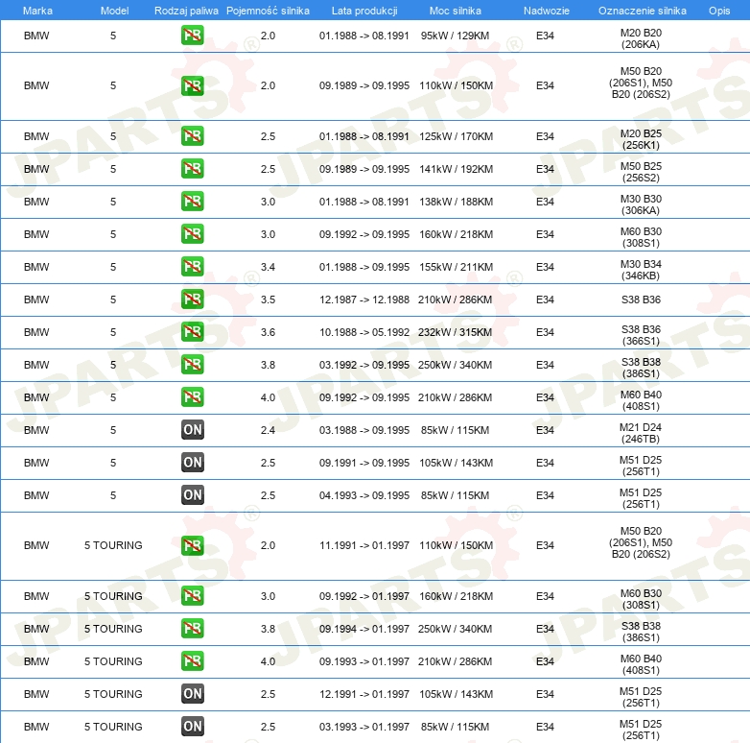
Task: Click the petrol icon in the 95kW / 129KM row
Action: (x=192, y=36)
